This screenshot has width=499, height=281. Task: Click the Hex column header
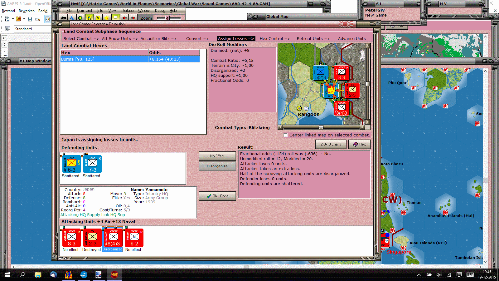click(104, 52)
